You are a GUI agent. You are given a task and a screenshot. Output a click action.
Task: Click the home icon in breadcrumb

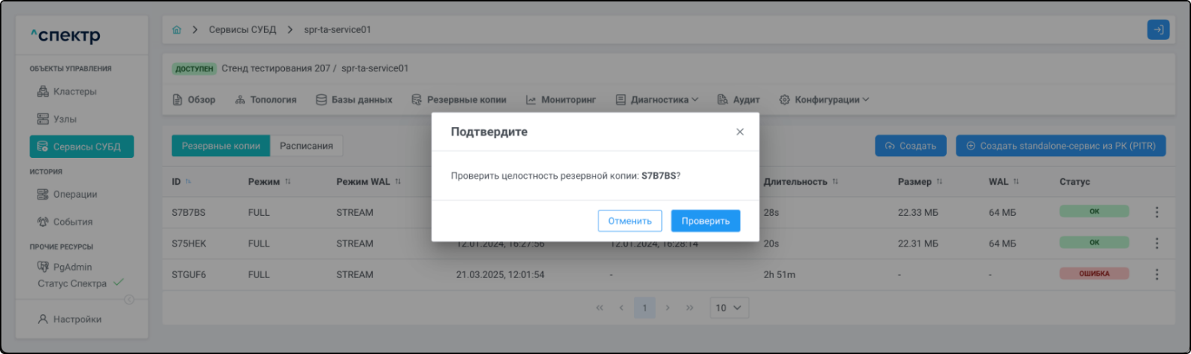tap(177, 30)
